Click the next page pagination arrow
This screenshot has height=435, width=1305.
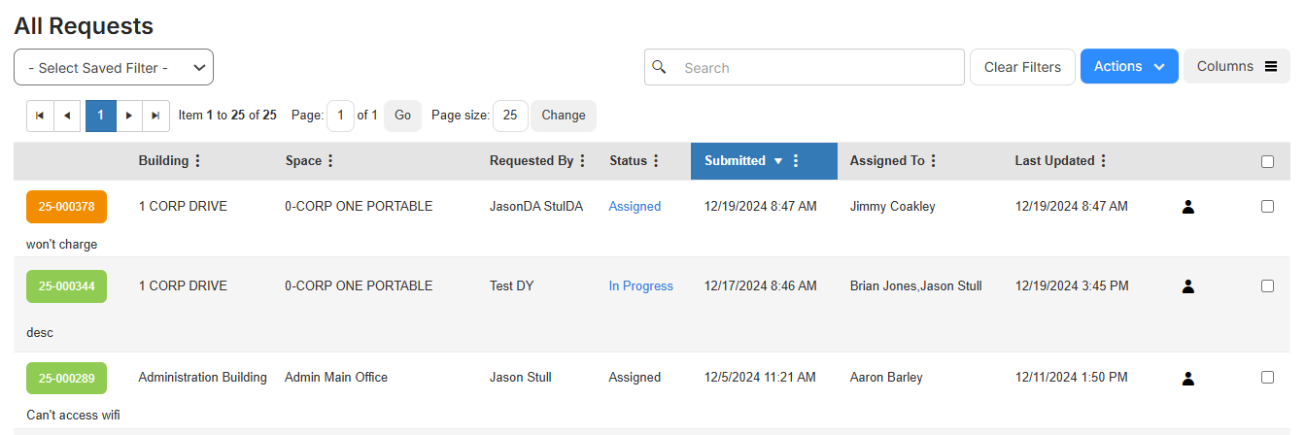tap(129, 116)
